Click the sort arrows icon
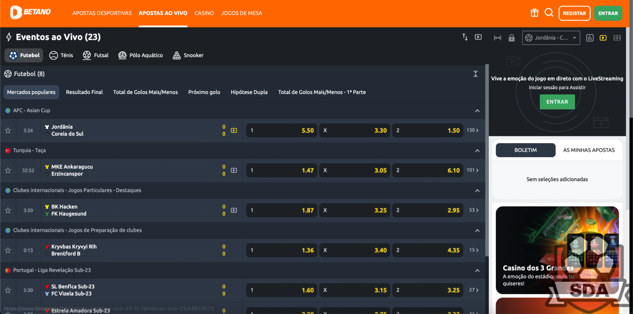The width and height of the screenshot is (633, 314). tap(465, 37)
